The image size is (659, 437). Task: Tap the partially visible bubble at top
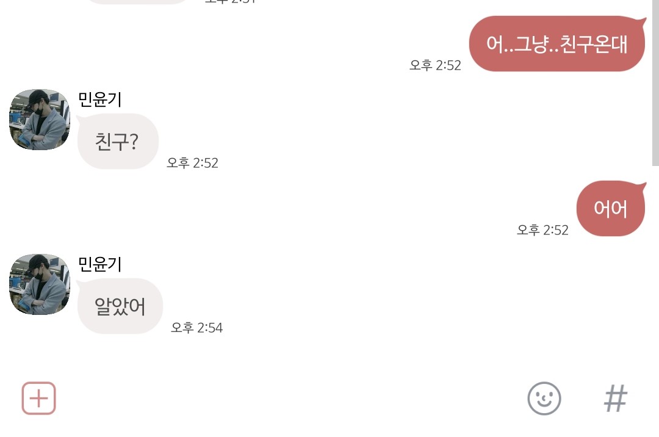pos(137,1)
